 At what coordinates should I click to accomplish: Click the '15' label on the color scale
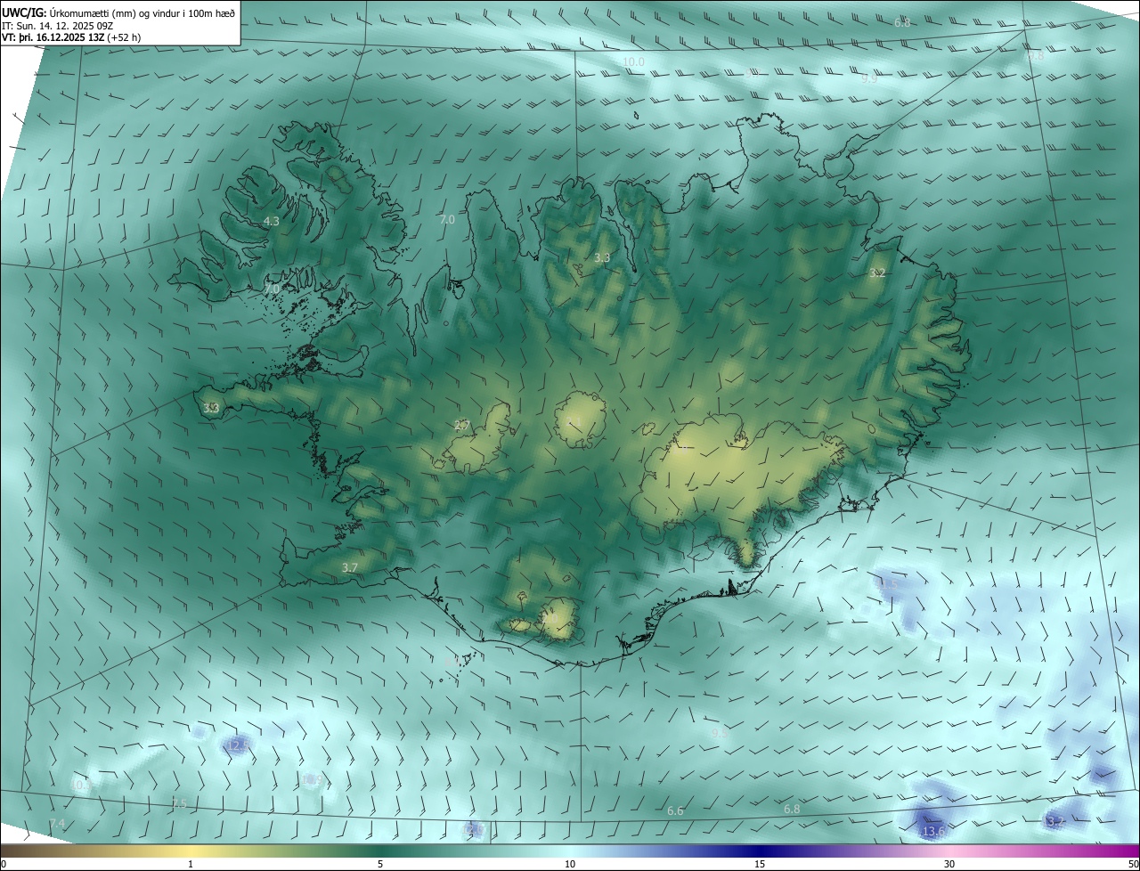760,864
